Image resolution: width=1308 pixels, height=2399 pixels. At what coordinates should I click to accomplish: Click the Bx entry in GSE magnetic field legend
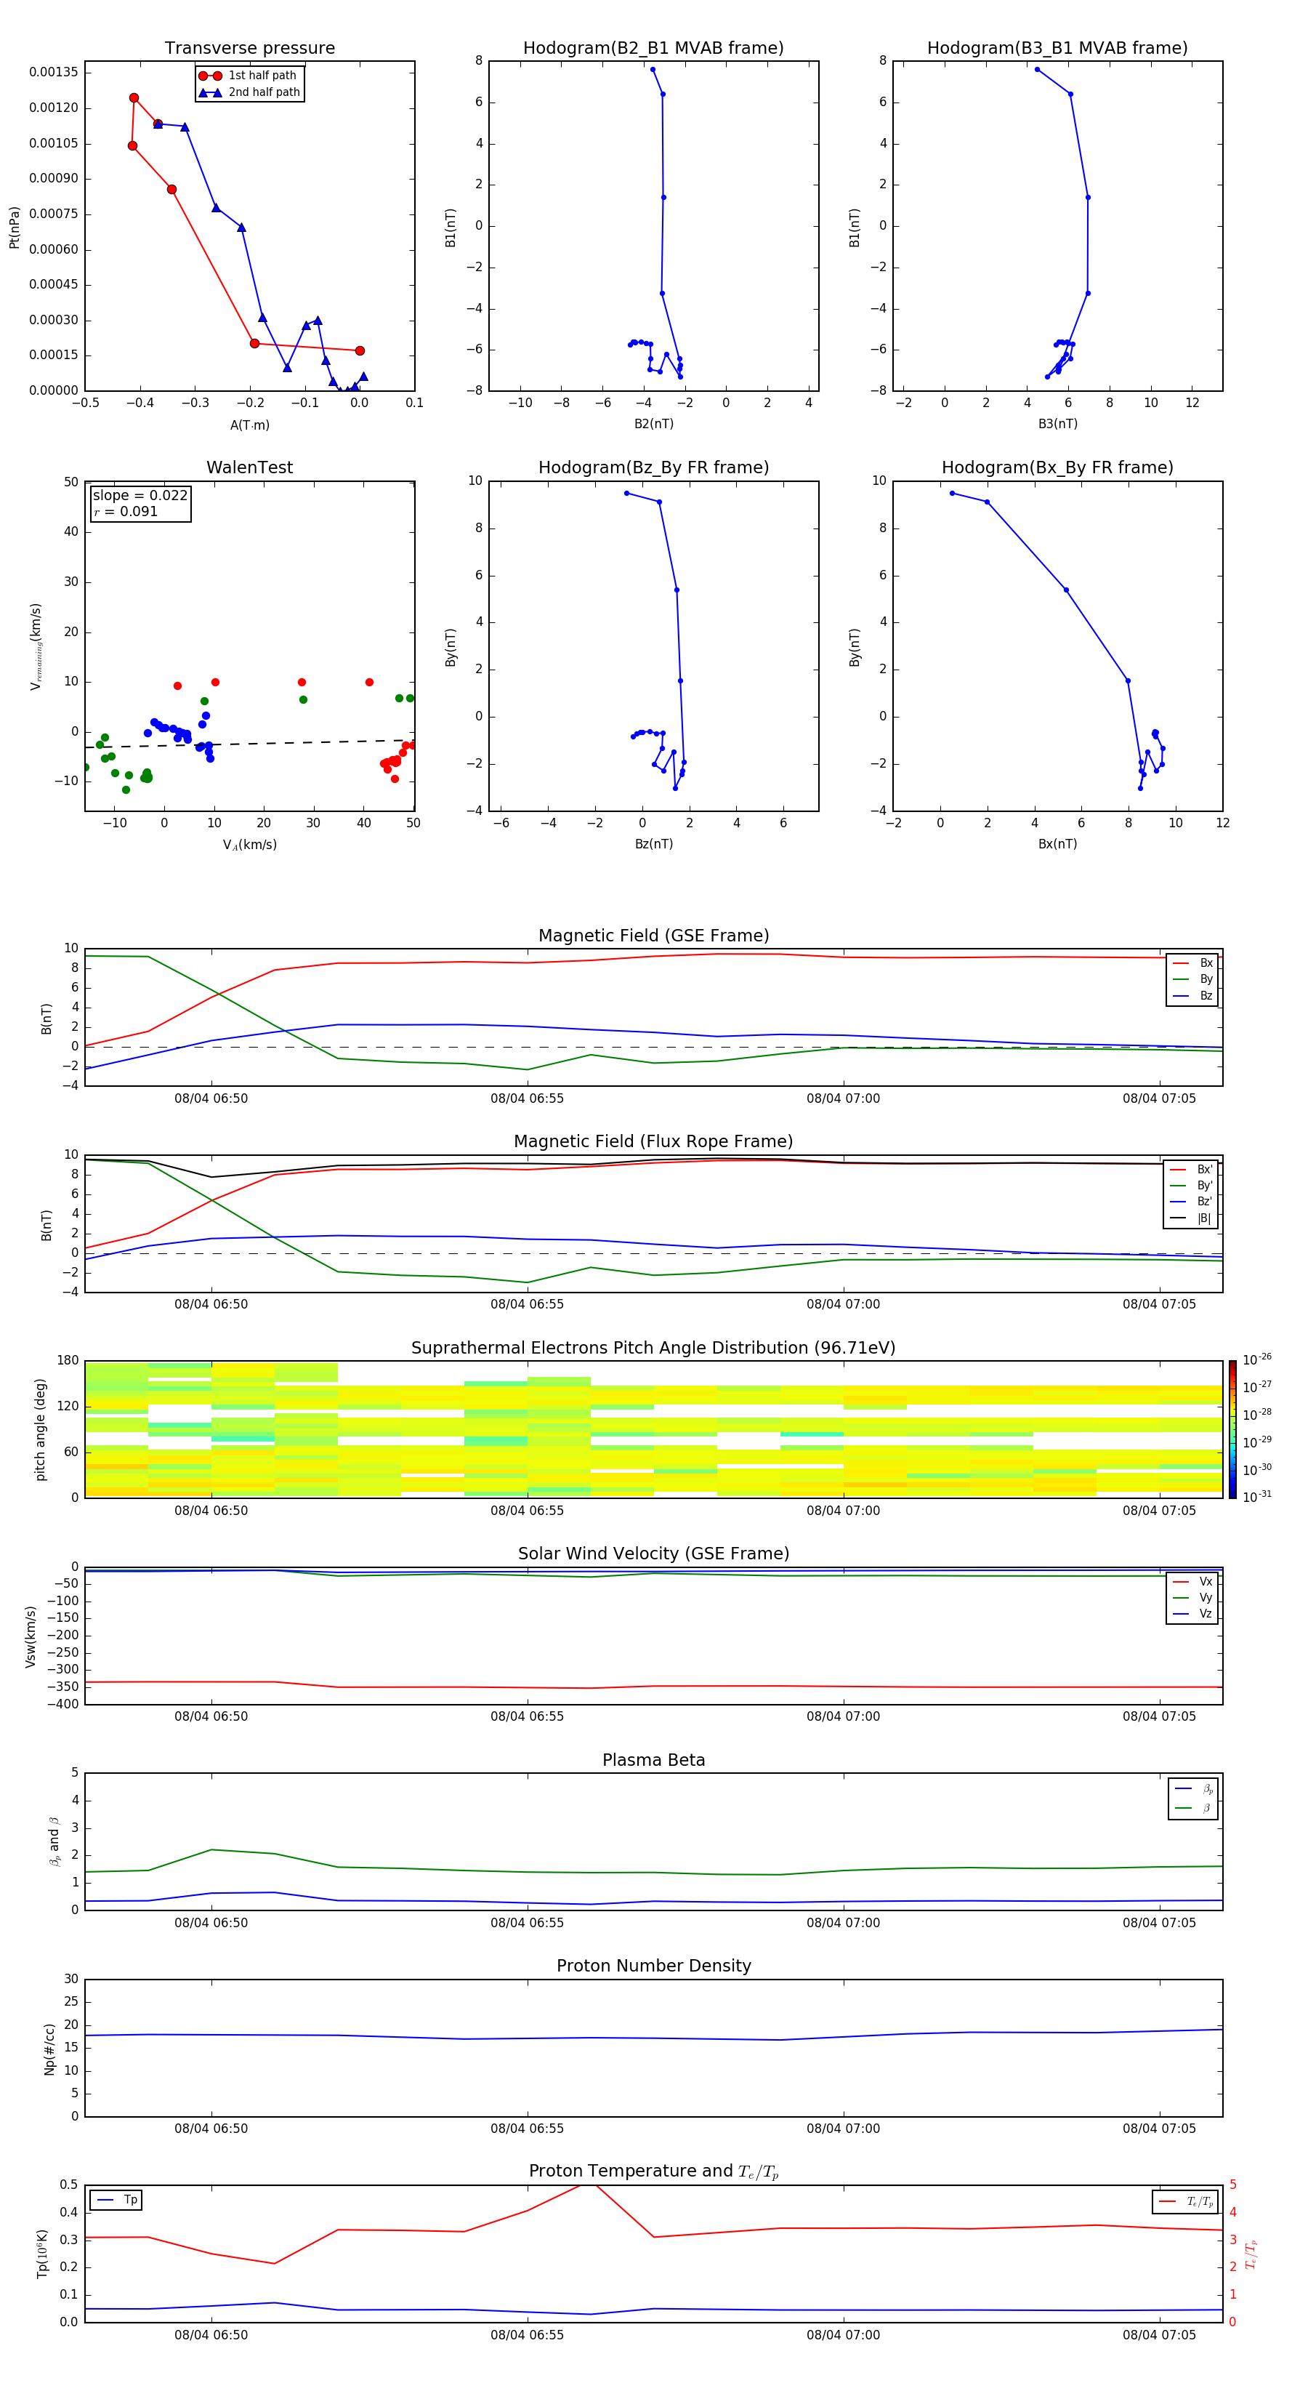1192,963
